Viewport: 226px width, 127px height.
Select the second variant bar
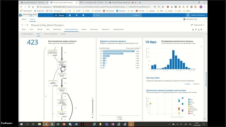pyautogui.click(x=113, y=54)
